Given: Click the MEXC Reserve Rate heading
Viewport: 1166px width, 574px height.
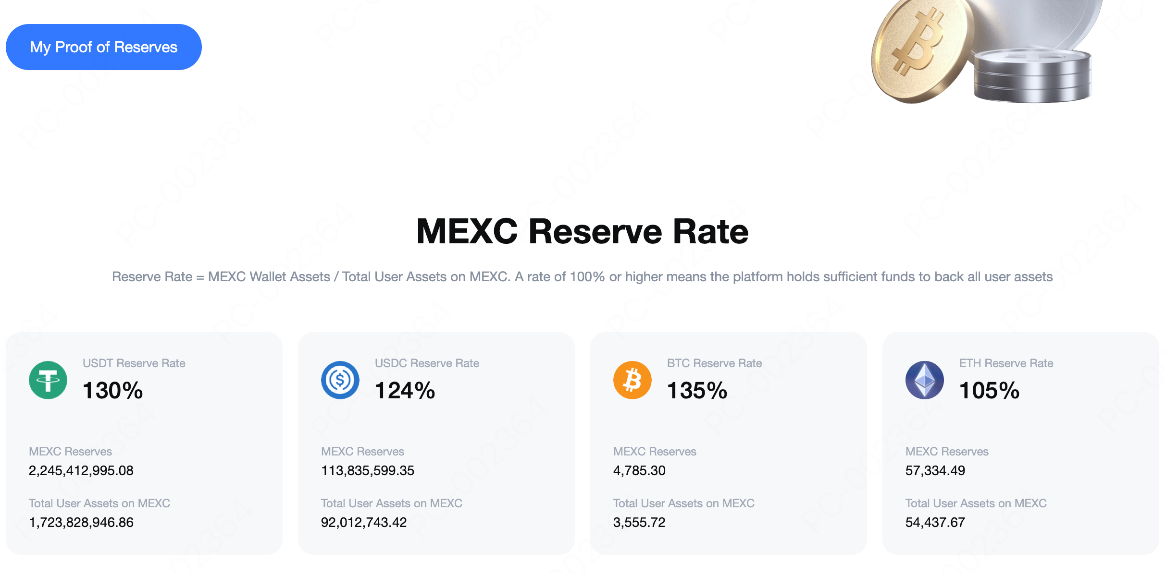Looking at the screenshot, I should point(583,232).
